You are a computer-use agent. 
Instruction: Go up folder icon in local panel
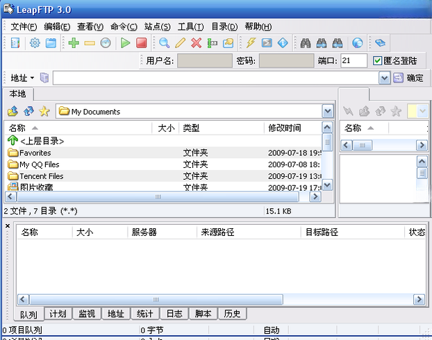click(x=13, y=111)
